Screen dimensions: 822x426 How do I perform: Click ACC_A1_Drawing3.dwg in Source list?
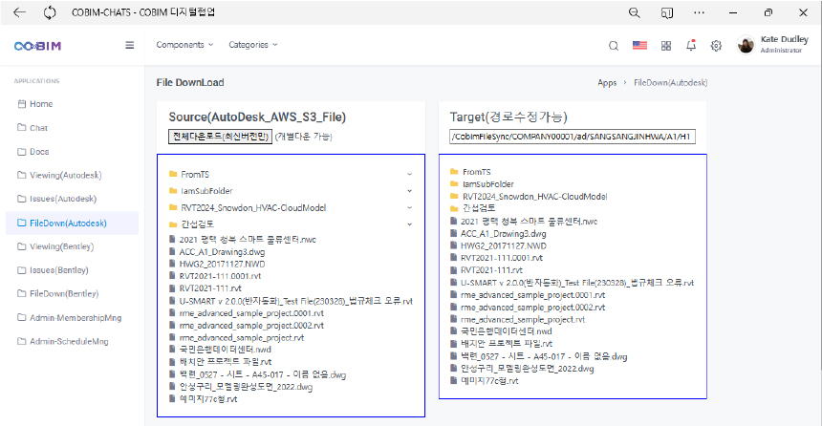[222, 252]
